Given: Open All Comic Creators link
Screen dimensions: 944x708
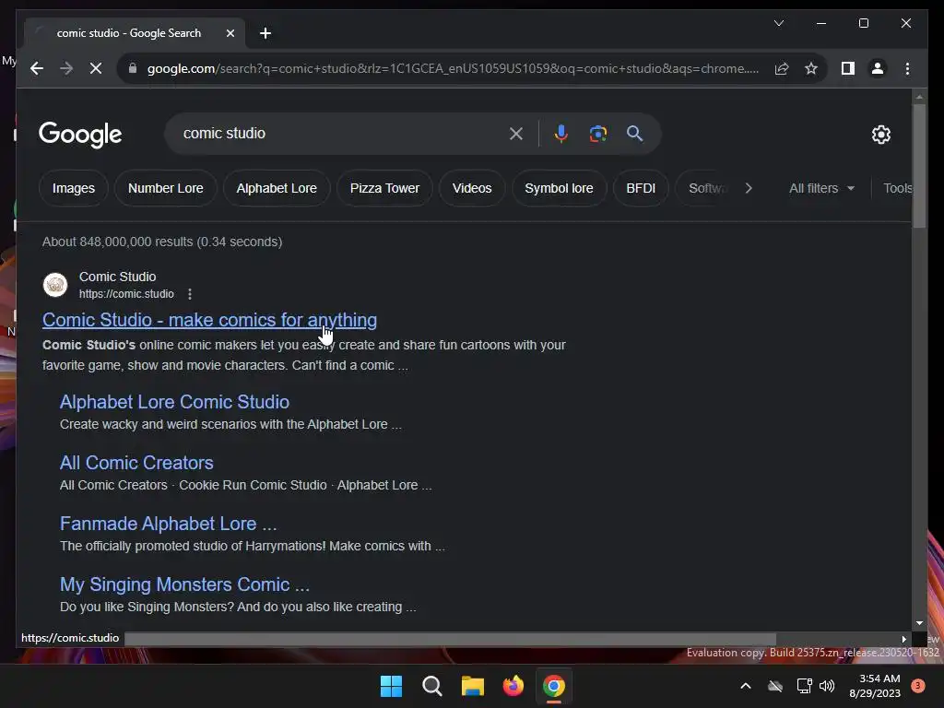Looking at the screenshot, I should tap(136, 463).
